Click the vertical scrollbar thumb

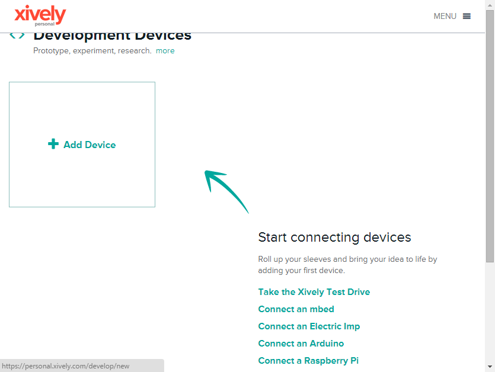click(490, 136)
